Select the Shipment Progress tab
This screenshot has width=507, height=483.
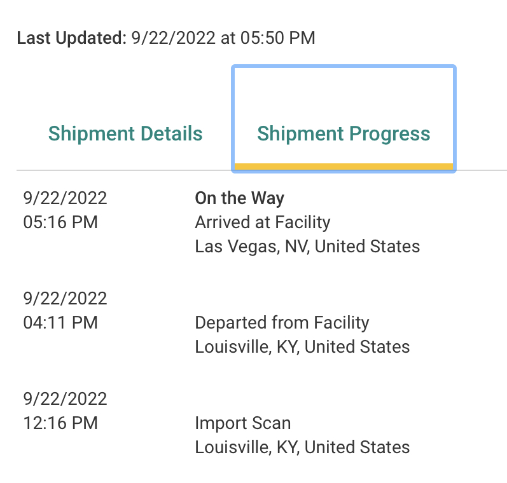344,134
